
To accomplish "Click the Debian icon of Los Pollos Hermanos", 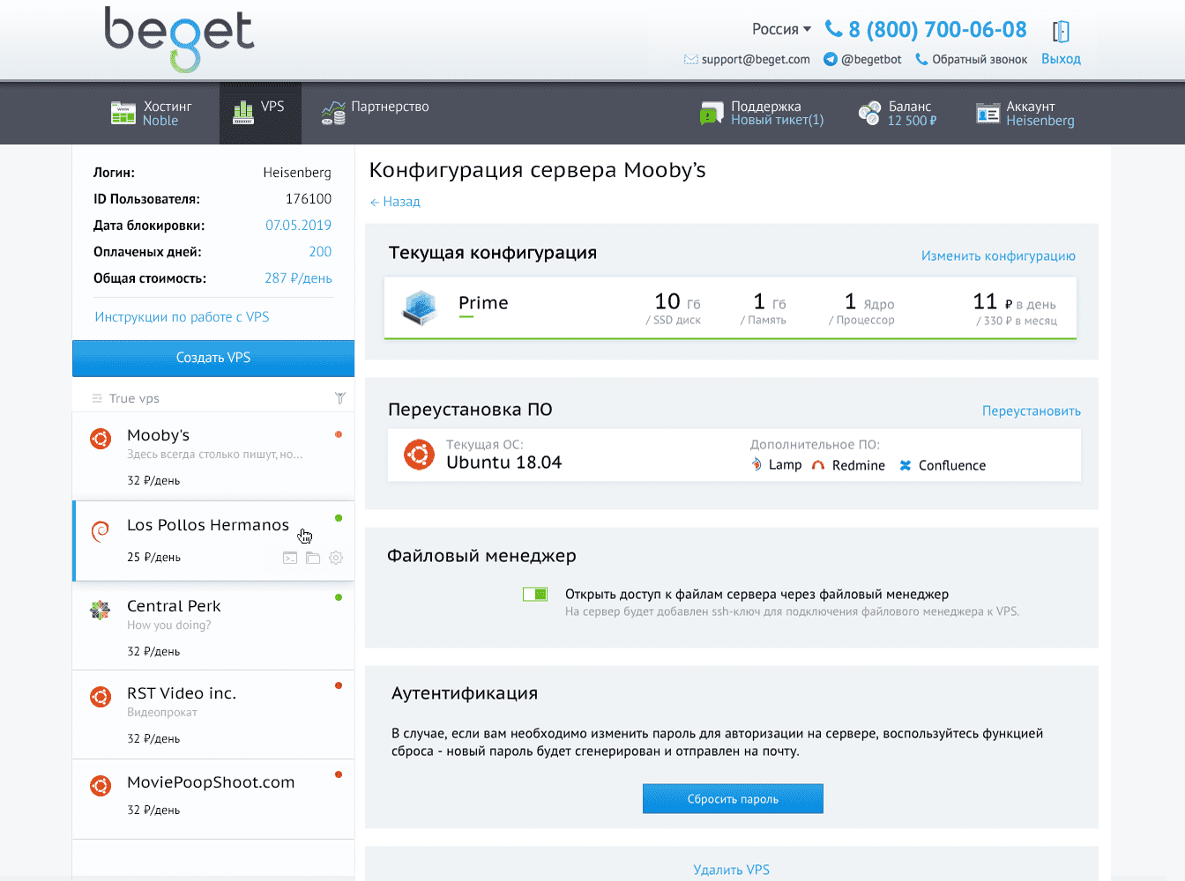I will click(101, 530).
